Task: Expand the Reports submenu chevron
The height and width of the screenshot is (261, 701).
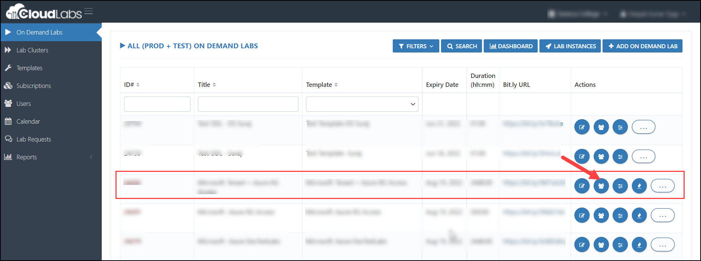Action: (x=91, y=157)
